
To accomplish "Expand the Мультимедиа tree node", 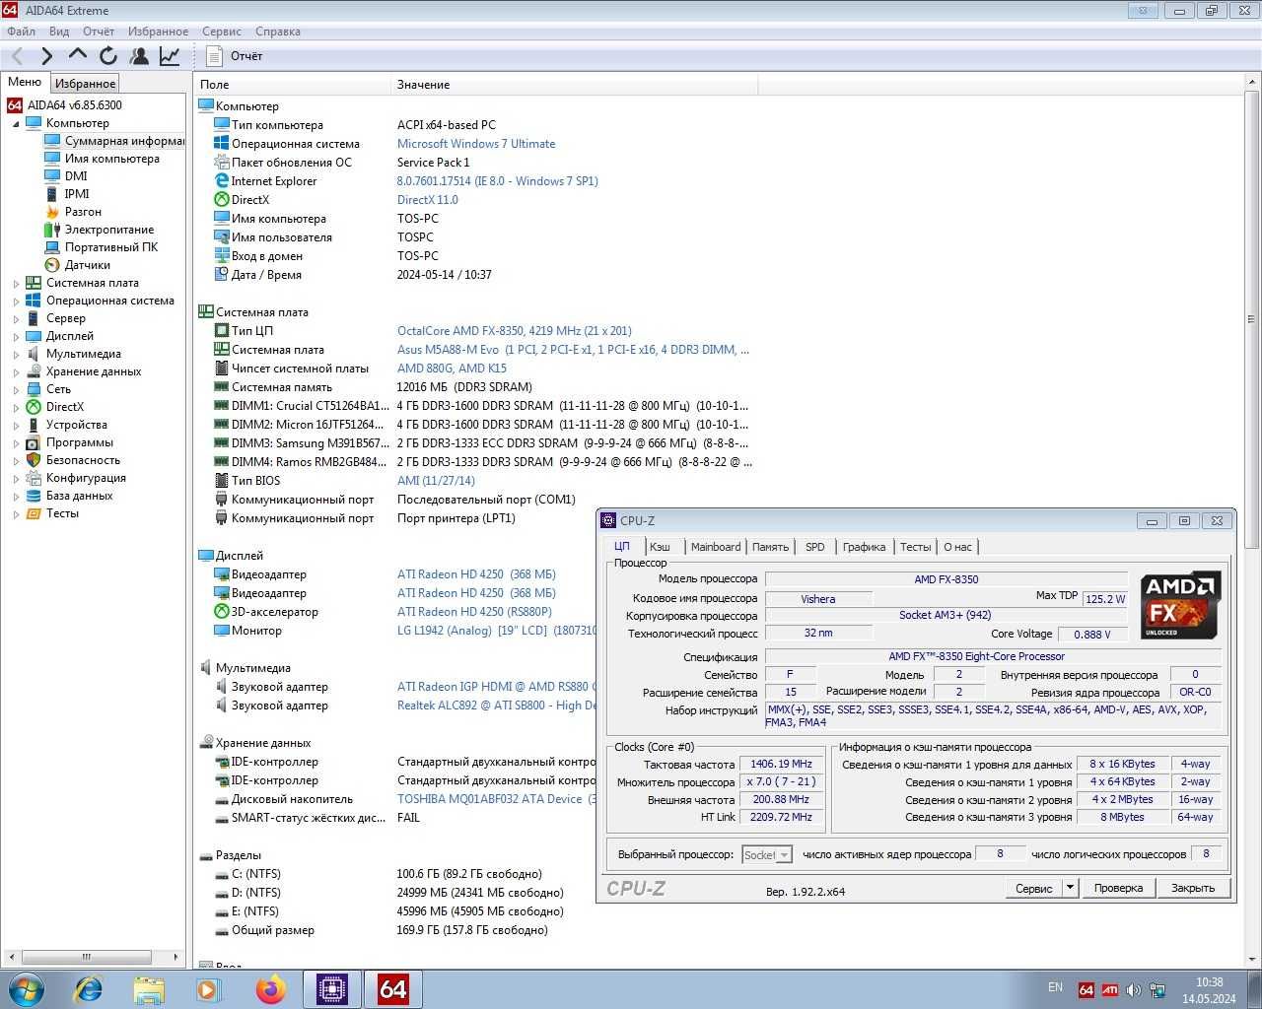I will point(16,355).
